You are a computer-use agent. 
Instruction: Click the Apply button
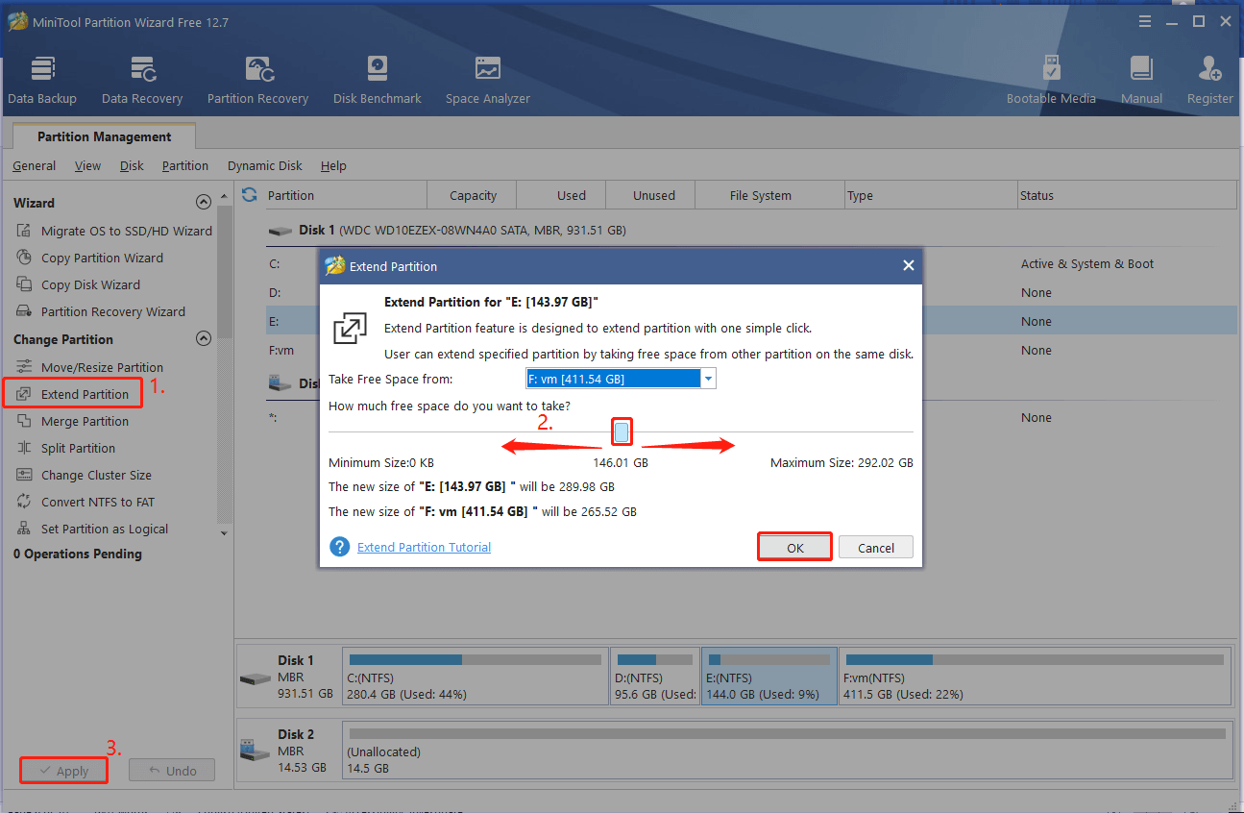pyautogui.click(x=63, y=771)
